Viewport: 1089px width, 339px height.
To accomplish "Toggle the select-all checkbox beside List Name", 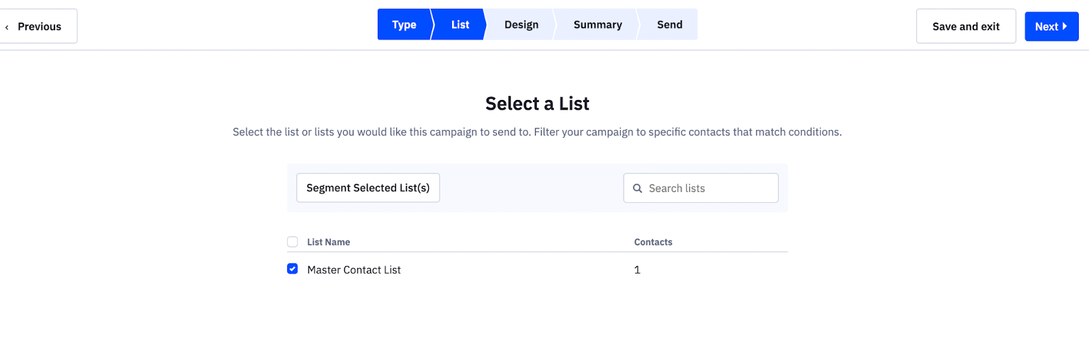I will (293, 242).
